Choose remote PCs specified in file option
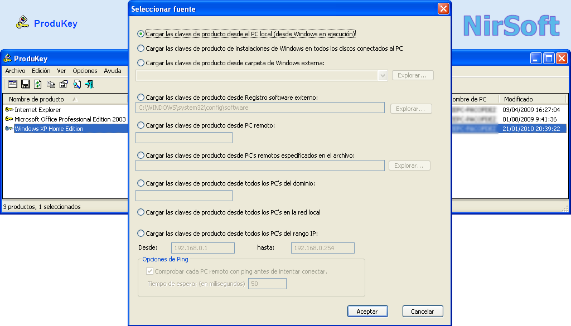Viewport: 571px width, 326px height. [x=141, y=155]
